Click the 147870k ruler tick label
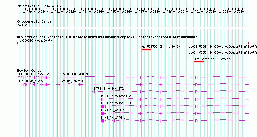Viewport: 257px width, 137px height. click(141, 12)
